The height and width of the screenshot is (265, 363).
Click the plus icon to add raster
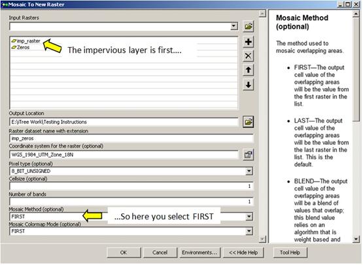[248, 42]
